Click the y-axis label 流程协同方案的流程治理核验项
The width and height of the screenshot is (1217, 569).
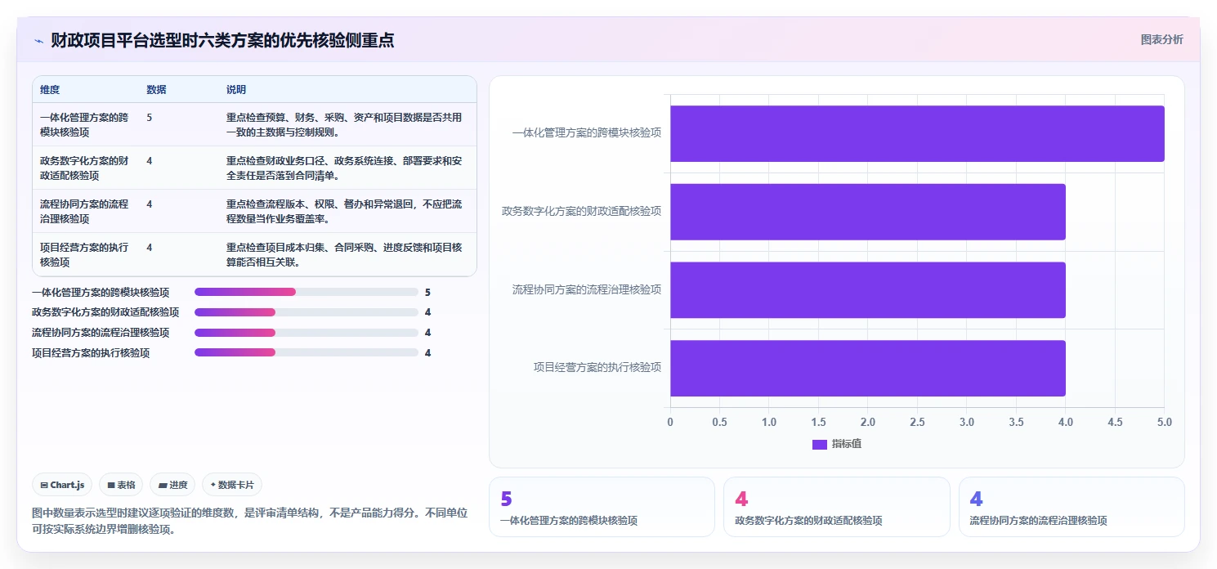click(587, 289)
